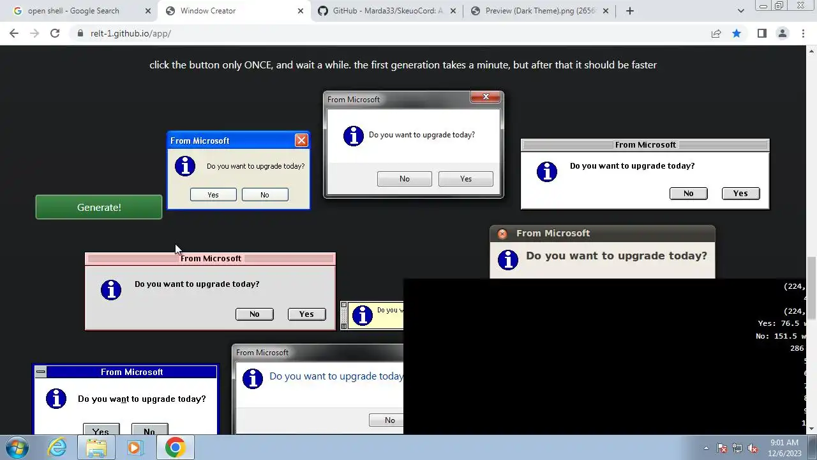This screenshot has width=817, height=460.
Task: Go back to previous page
Action: [14, 33]
